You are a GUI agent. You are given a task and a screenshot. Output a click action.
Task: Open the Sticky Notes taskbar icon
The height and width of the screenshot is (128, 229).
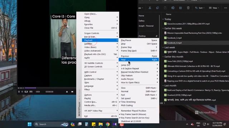click(93, 124)
